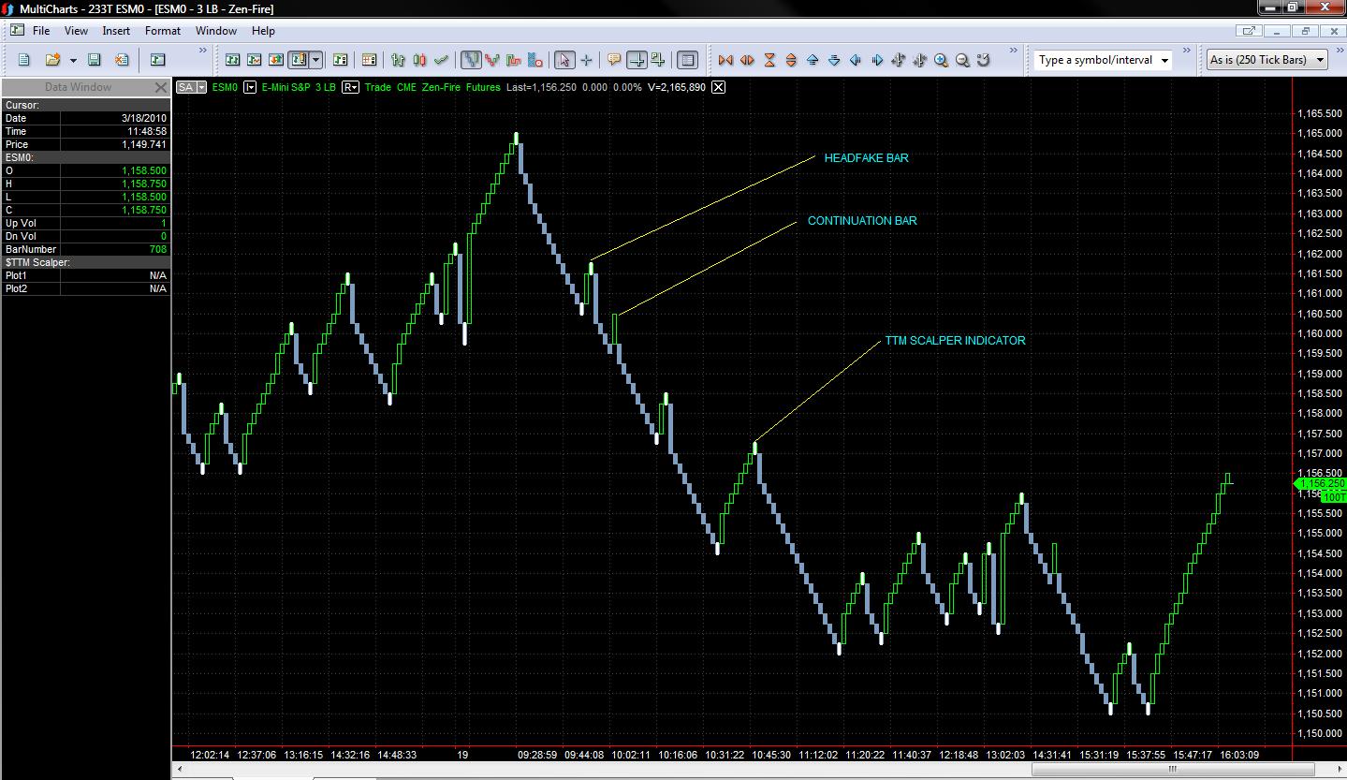Click the close workspace sheet icon
Viewport: 1347px width, 780px height.
[x=122, y=60]
